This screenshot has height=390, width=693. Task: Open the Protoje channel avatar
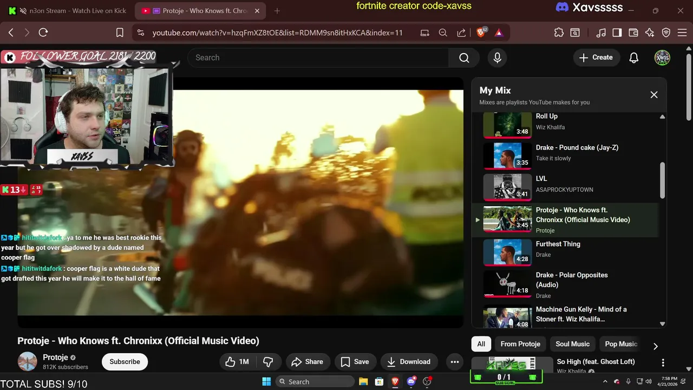[x=28, y=362]
